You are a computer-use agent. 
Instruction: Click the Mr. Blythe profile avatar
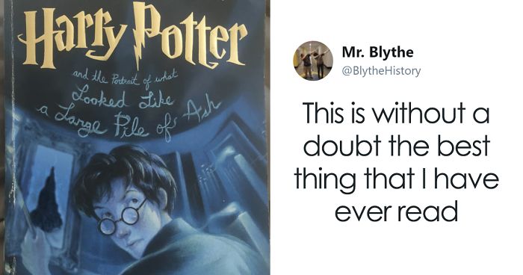[x=313, y=61]
